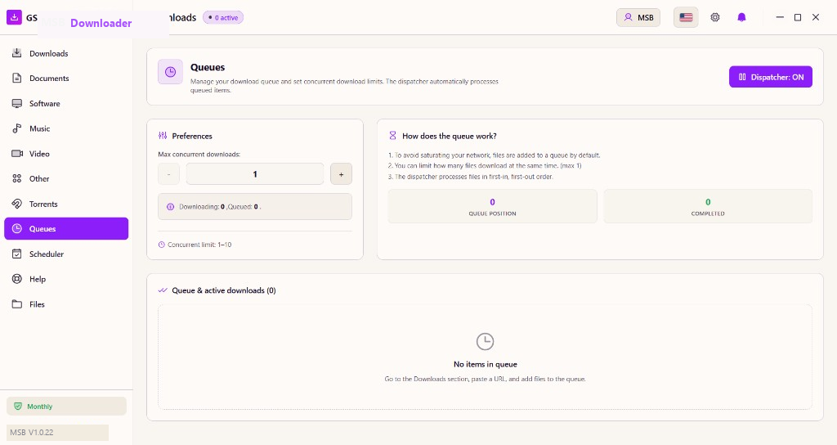Open the Files section
The image size is (837, 445).
66,304
